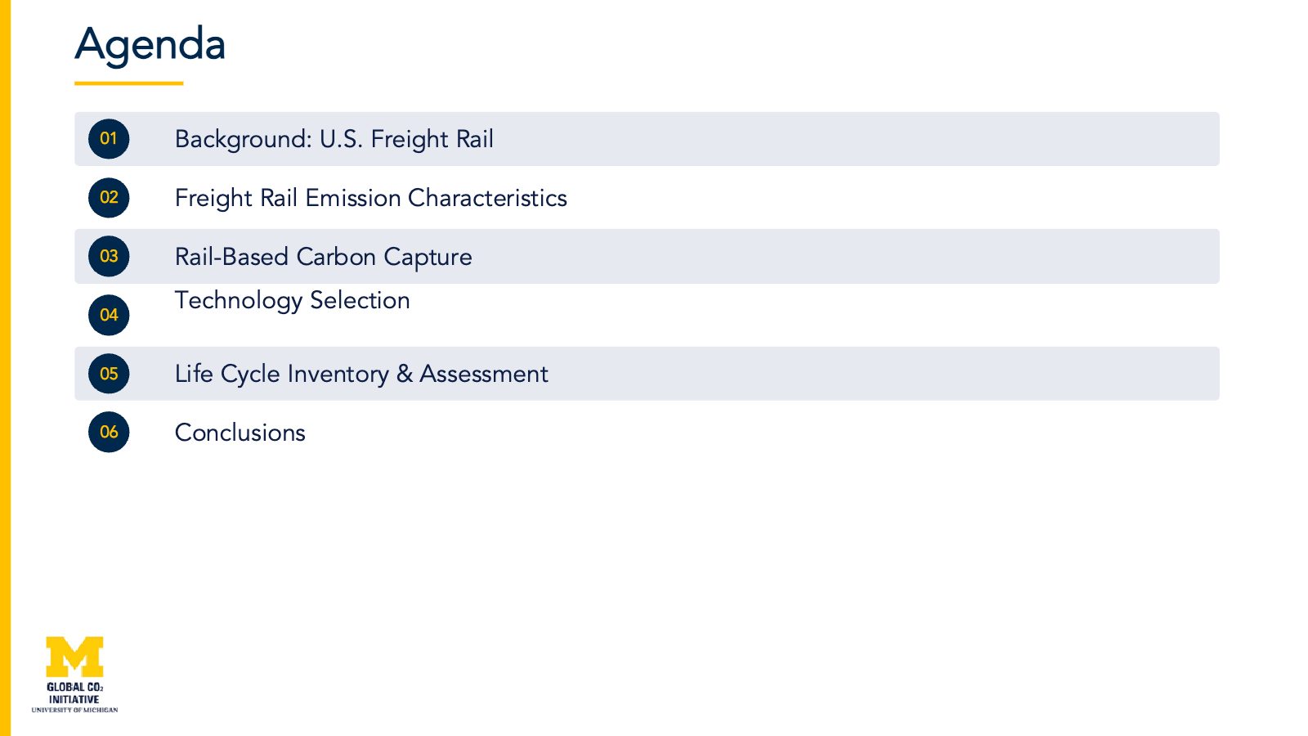The width and height of the screenshot is (1308, 736).
Task: Select Background: U.S. Freight Rail item
Action: [334, 140]
